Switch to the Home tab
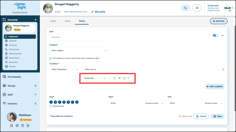This screenshot has width=236, height=132. 53,21
